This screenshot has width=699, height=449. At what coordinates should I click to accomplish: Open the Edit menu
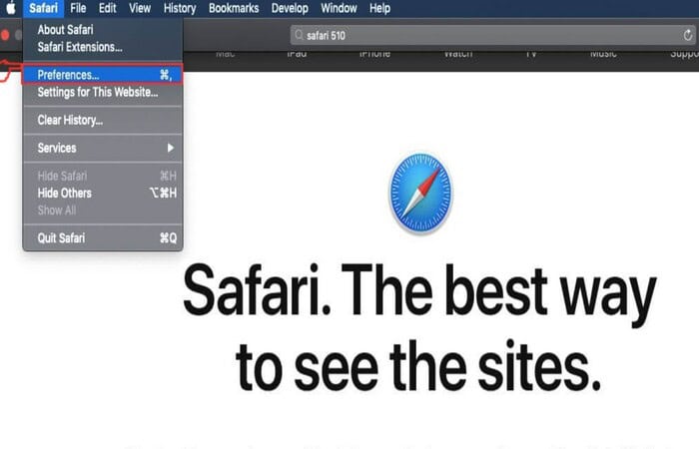[108, 8]
